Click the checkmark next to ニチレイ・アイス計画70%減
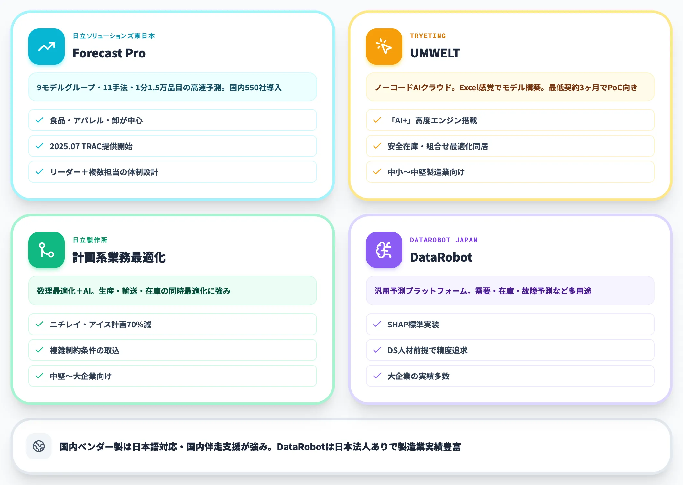Image resolution: width=683 pixels, height=485 pixels. (x=39, y=324)
